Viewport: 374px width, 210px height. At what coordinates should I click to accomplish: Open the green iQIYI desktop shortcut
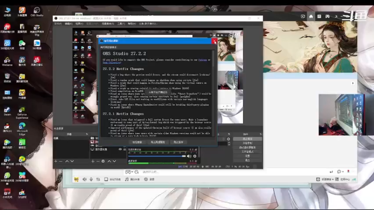point(22,144)
